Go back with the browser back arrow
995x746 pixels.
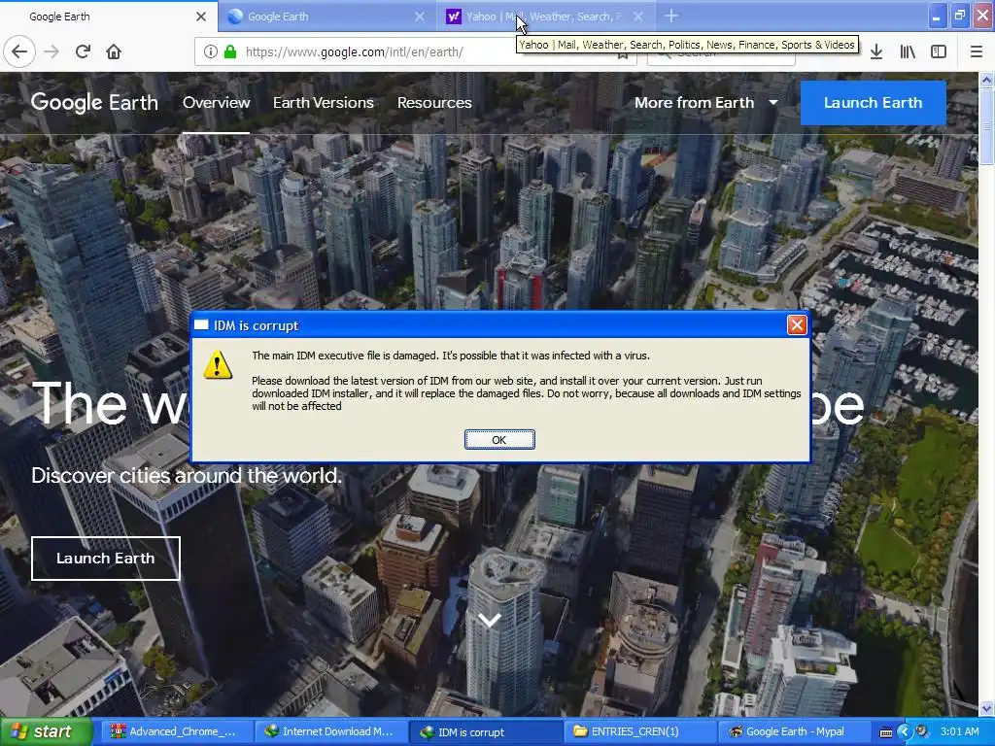click(19, 51)
